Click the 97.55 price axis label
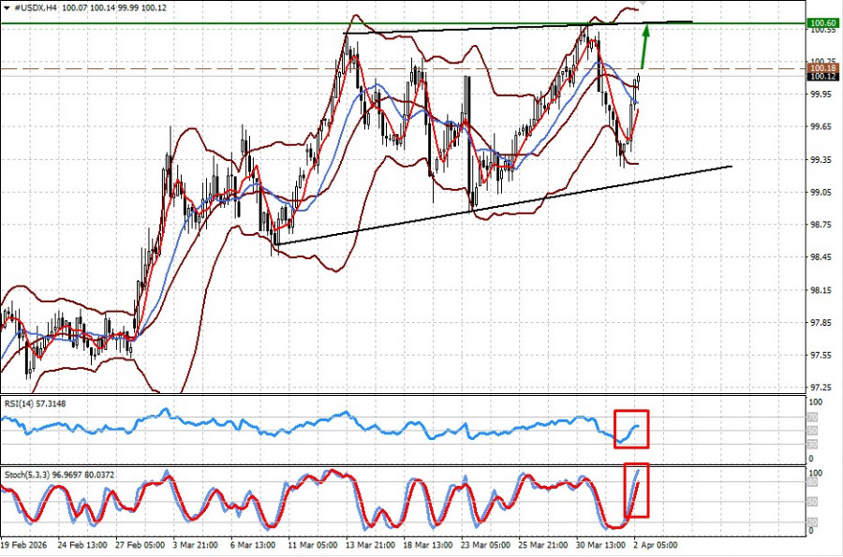Screen dimensions: 843x557 tap(821, 355)
